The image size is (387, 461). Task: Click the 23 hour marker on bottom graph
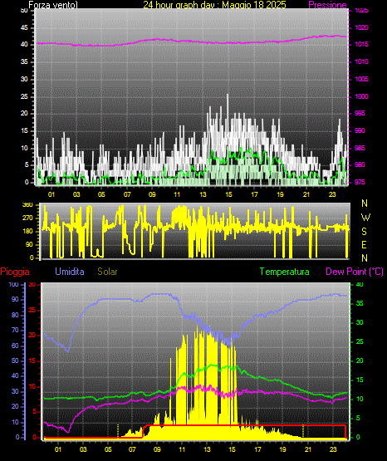333,449
